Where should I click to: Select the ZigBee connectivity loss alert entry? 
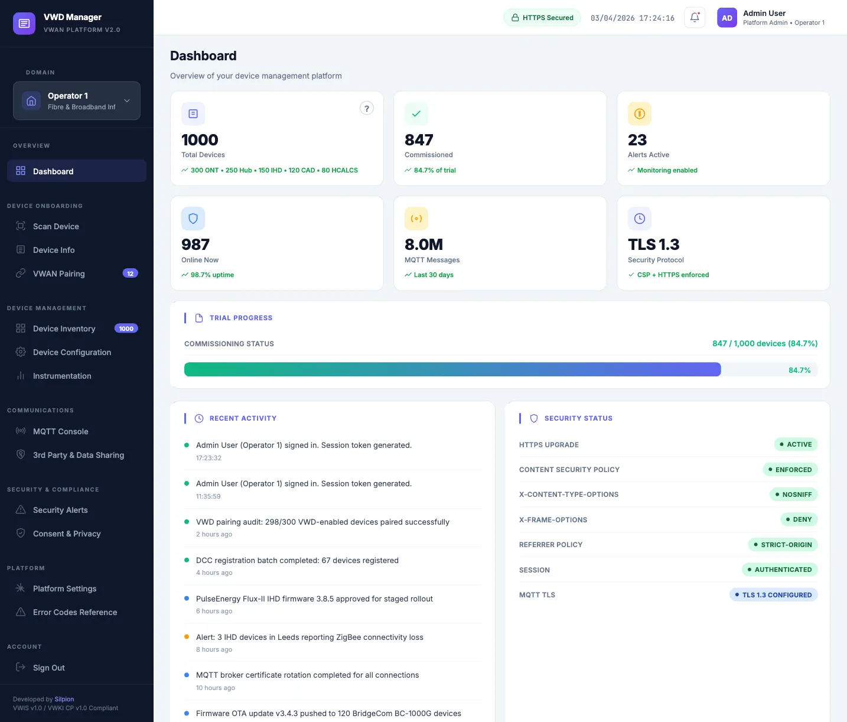(x=310, y=637)
